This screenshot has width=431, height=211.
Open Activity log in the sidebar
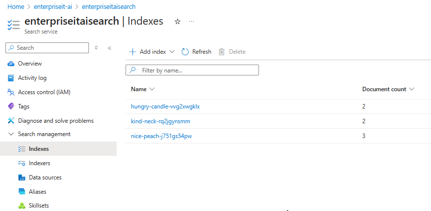coord(32,78)
